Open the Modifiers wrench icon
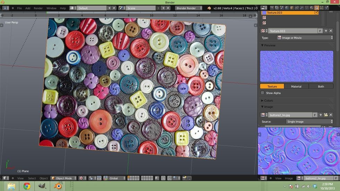This screenshot has height=191, width=340. click(301, 8)
